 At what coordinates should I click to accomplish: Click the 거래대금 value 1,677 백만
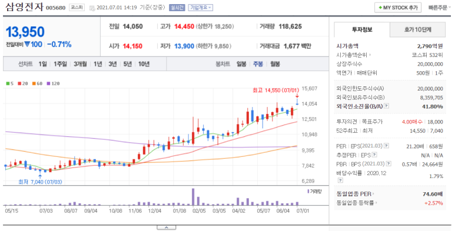(297, 46)
